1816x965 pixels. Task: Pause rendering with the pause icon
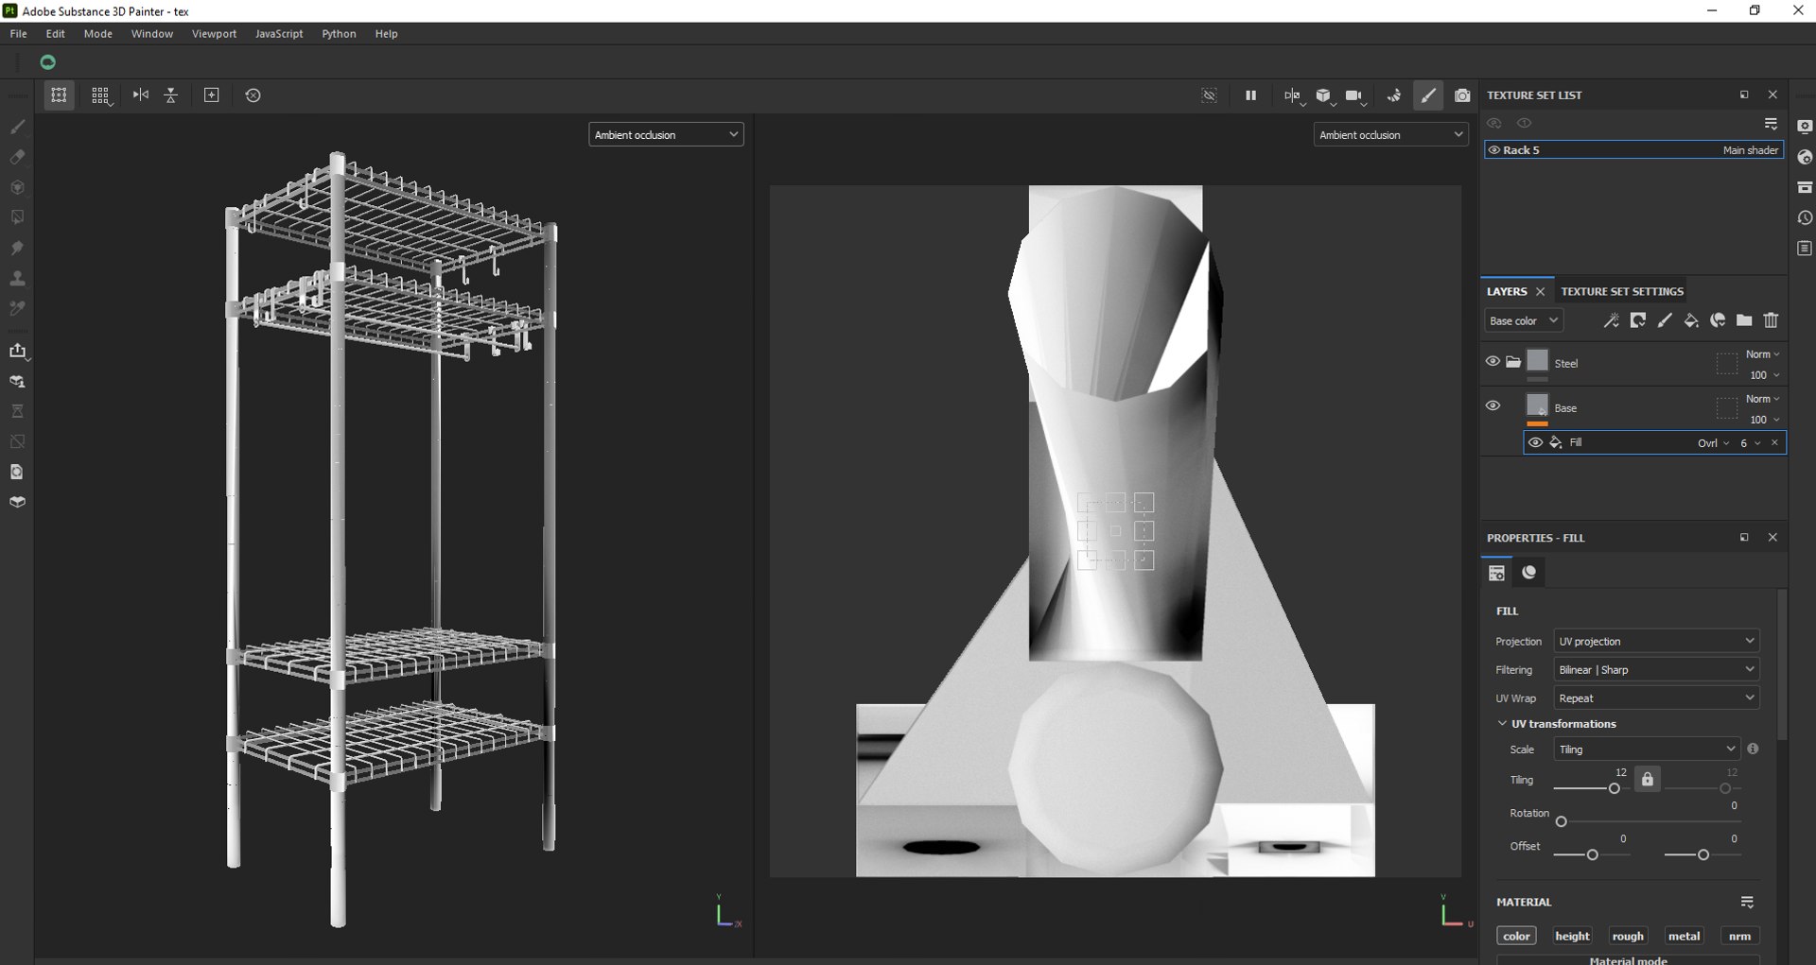(1250, 95)
